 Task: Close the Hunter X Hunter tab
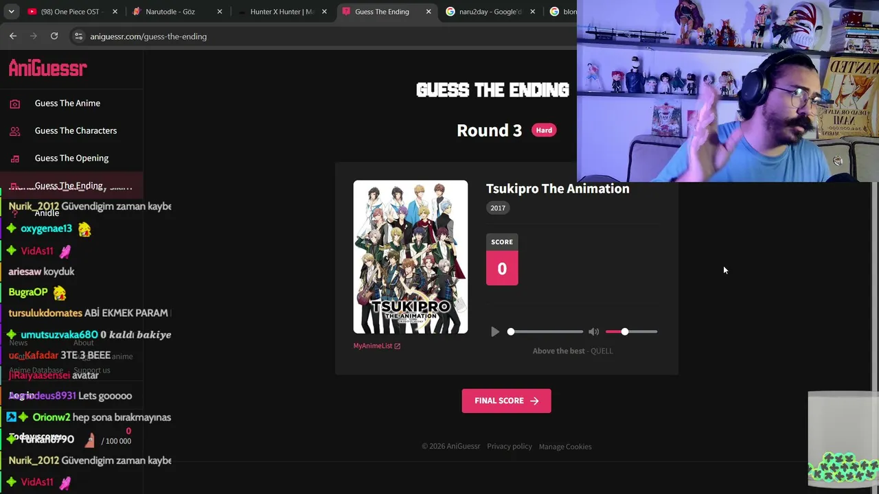(x=324, y=12)
